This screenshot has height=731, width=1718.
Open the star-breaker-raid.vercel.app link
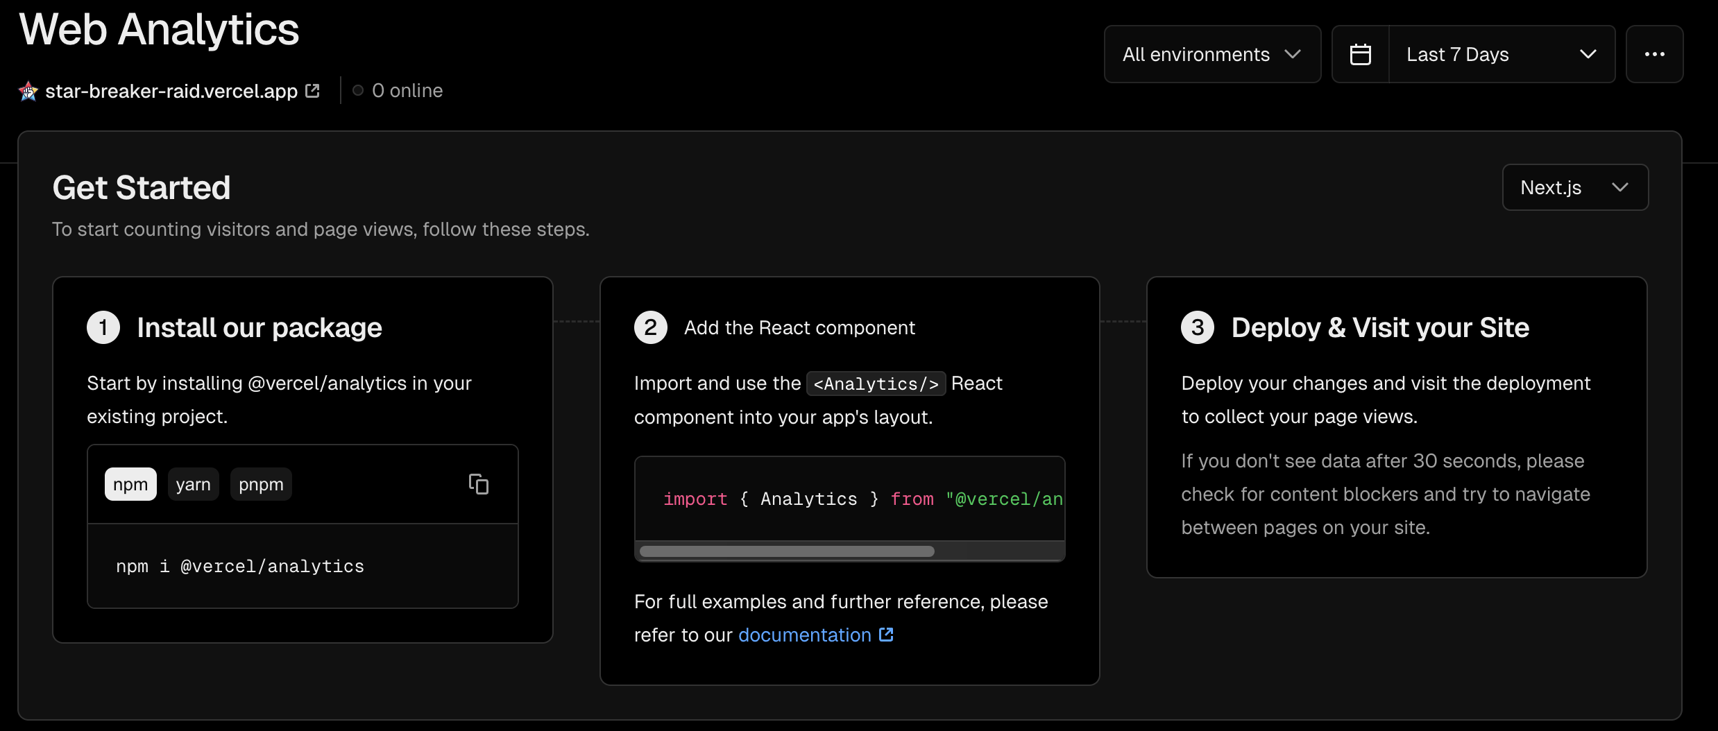pyautogui.click(x=171, y=91)
